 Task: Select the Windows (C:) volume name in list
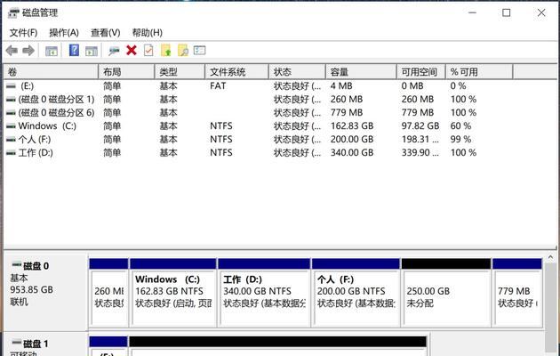point(47,125)
